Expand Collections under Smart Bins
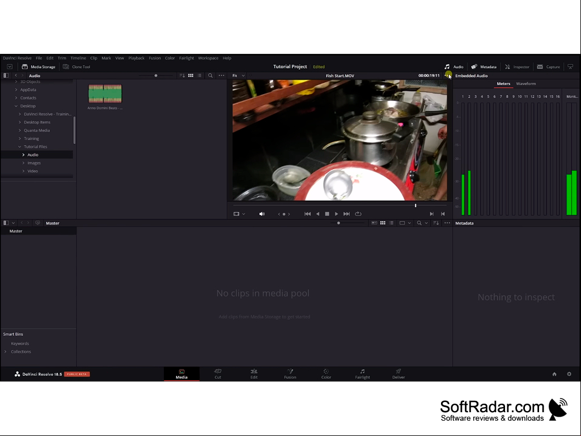The width and height of the screenshot is (581, 436). click(x=5, y=352)
